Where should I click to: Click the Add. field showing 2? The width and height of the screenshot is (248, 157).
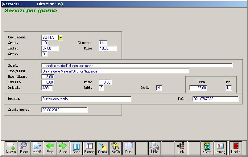101,88
